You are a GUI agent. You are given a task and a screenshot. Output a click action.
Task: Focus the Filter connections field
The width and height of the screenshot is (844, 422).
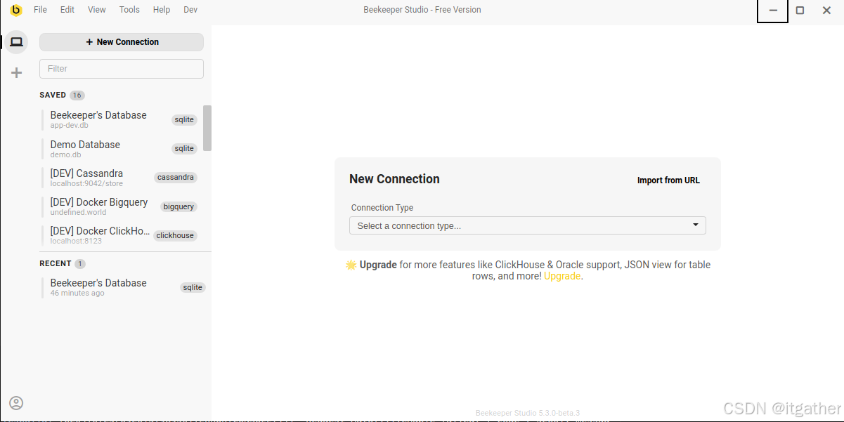pyautogui.click(x=122, y=69)
